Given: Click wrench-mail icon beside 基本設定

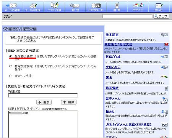Looking at the screenshot, I should [x=164, y=35].
